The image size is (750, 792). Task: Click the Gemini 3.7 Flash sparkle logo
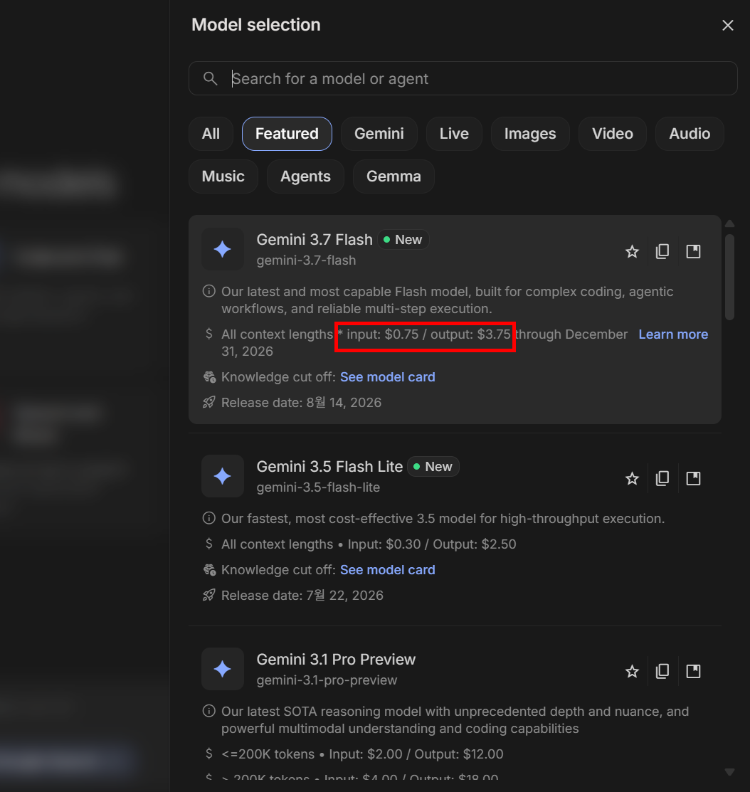(223, 249)
